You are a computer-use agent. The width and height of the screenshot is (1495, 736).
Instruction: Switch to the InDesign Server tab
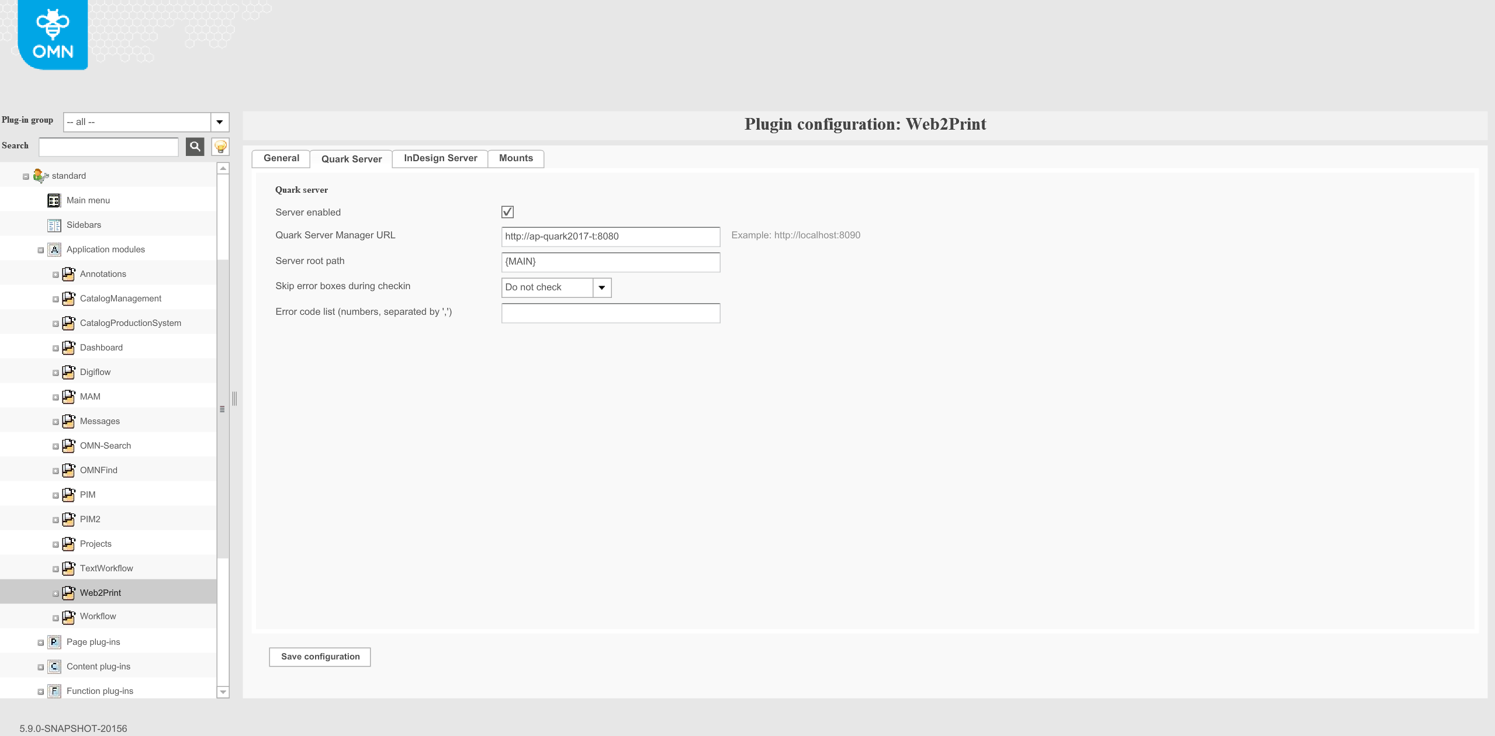click(x=439, y=158)
